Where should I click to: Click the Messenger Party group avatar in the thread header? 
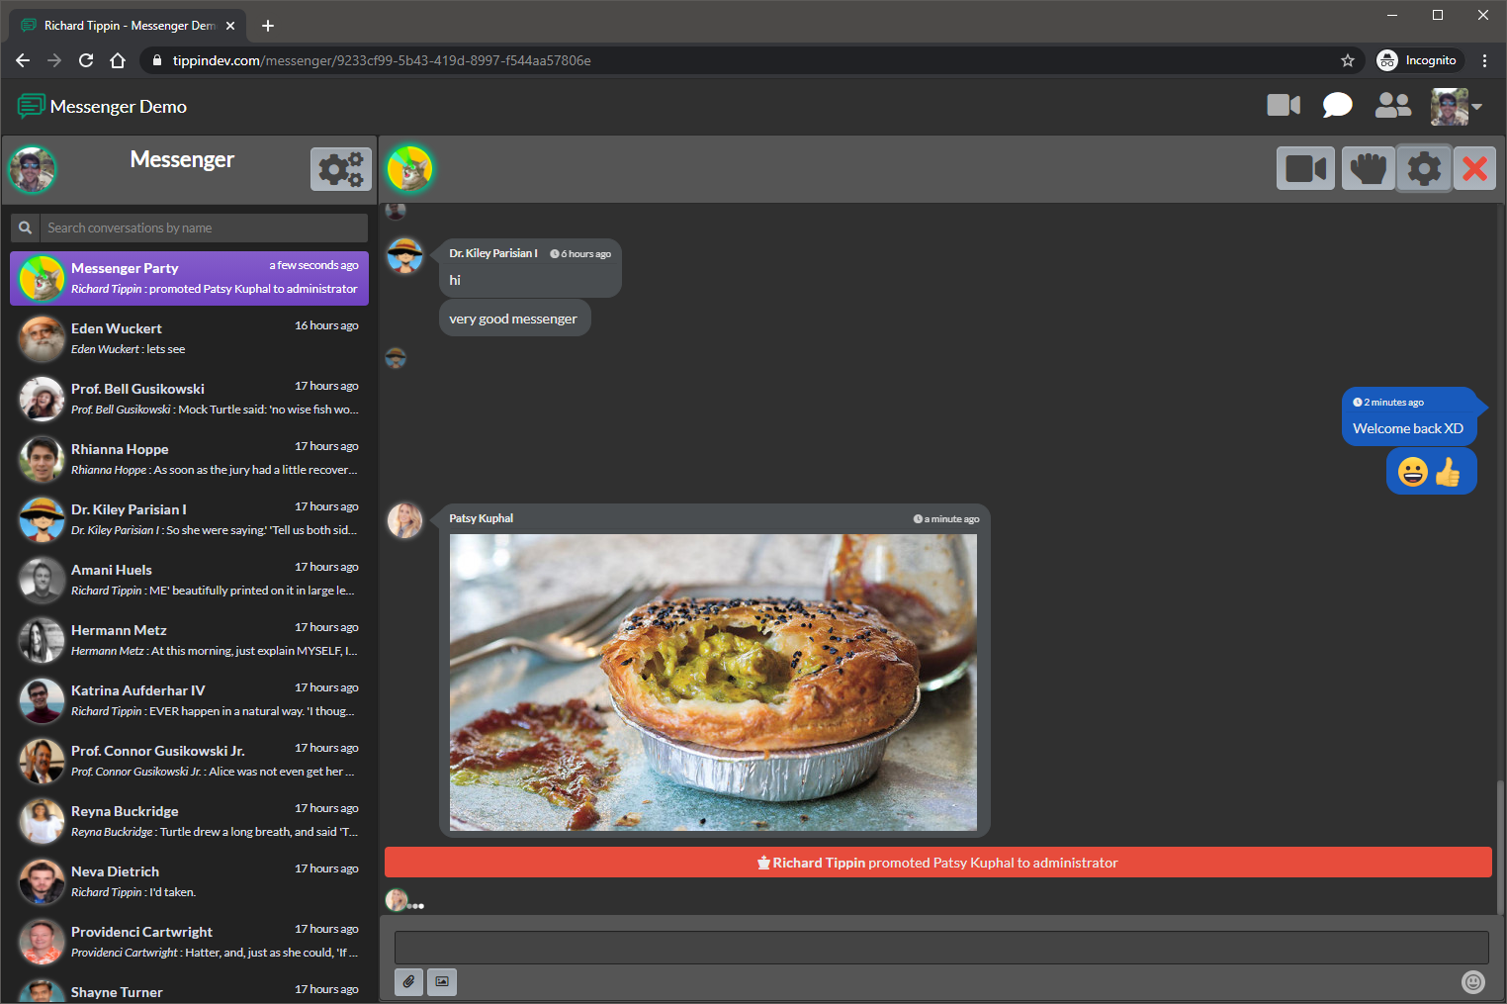(409, 168)
